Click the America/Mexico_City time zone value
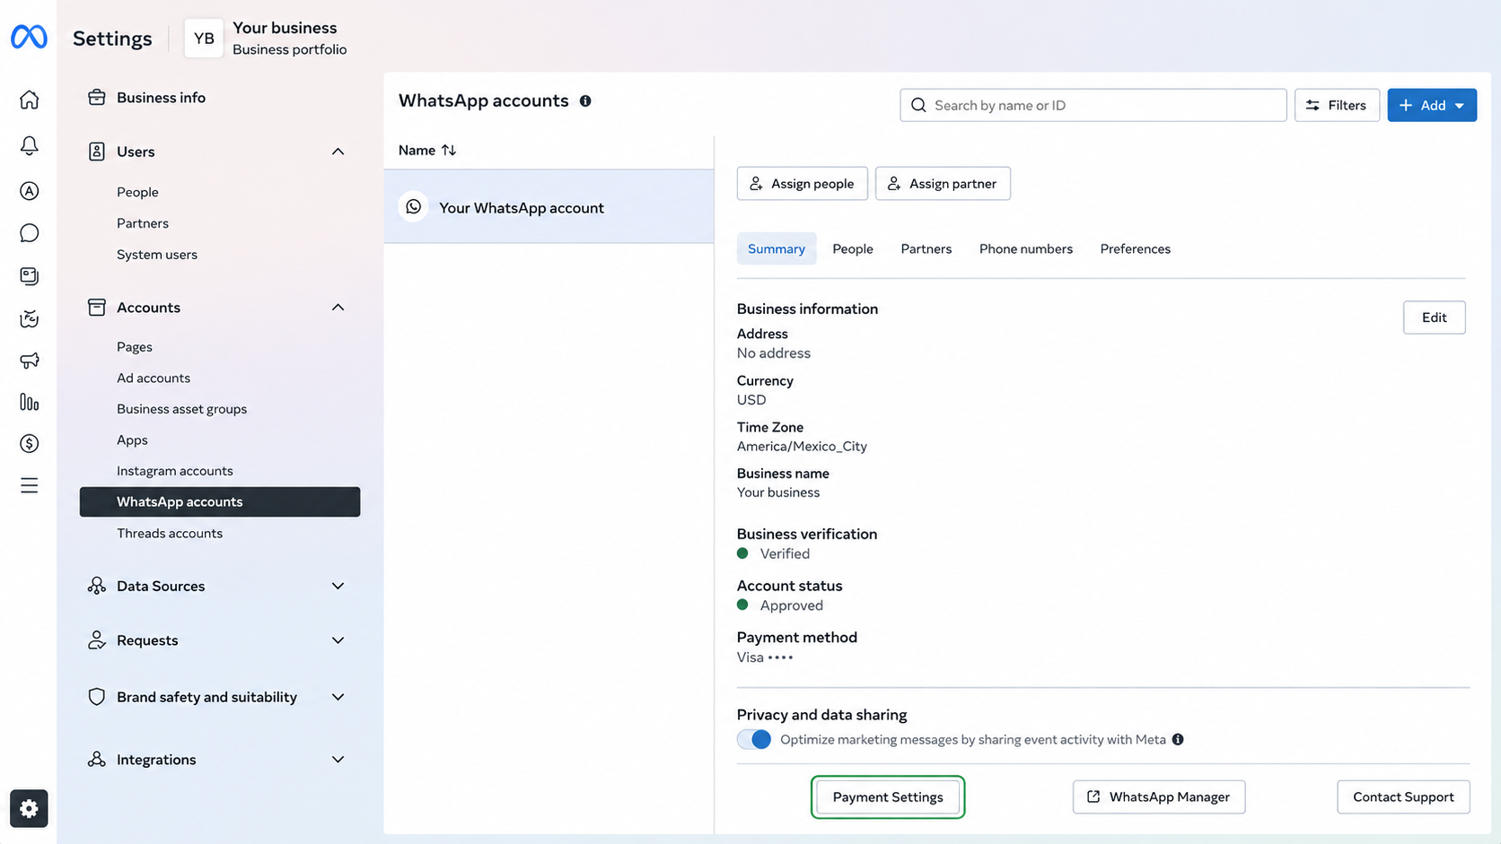 click(x=802, y=447)
